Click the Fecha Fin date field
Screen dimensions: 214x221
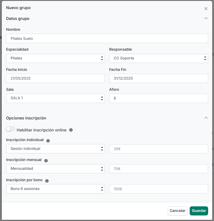[159, 78]
